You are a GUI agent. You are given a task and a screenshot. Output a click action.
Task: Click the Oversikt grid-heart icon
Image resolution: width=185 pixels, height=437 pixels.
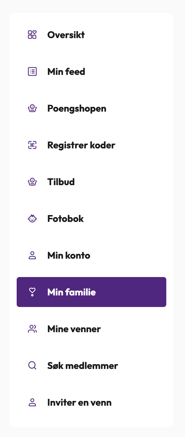[x=32, y=35]
